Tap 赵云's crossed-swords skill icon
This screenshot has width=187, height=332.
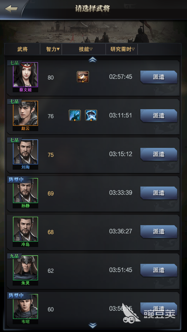pos(91,116)
